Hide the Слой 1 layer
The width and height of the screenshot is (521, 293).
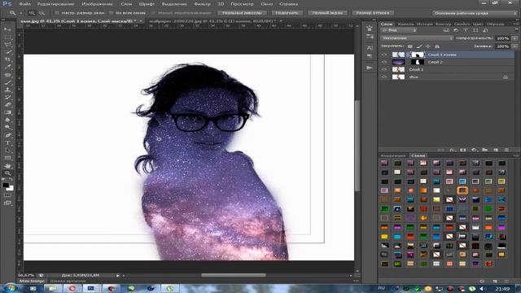pyautogui.click(x=385, y=69)
